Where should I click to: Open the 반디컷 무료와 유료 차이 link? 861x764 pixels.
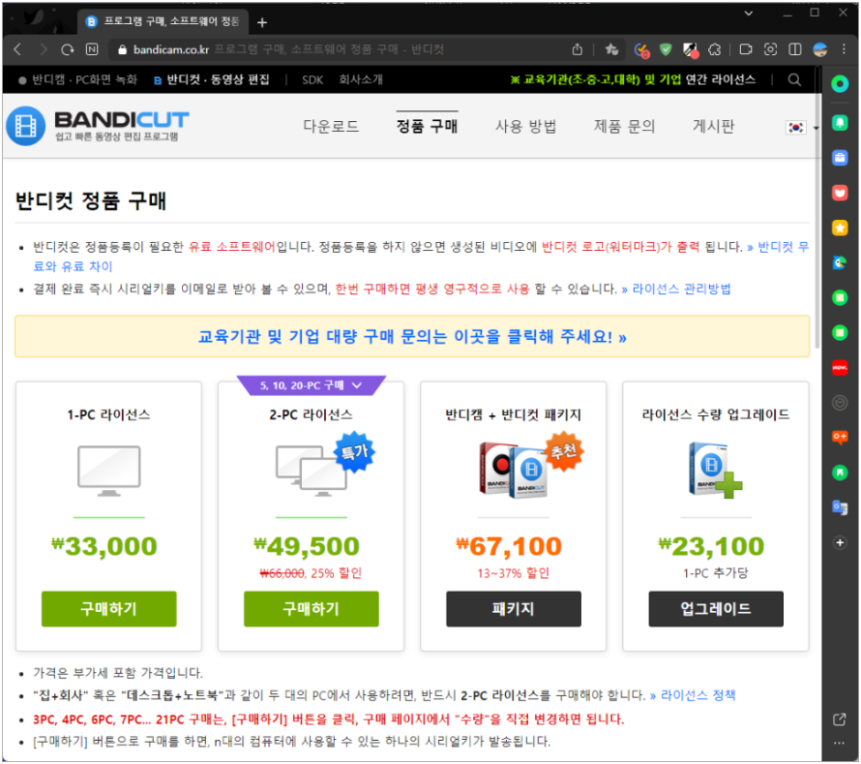pyautogui.click(x=783, y=247)
